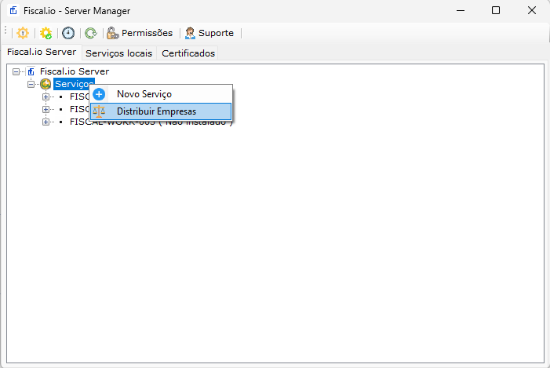Click the blue Fiscal.io Server node icon
550x368 pixels.
[x=31, y=71]
